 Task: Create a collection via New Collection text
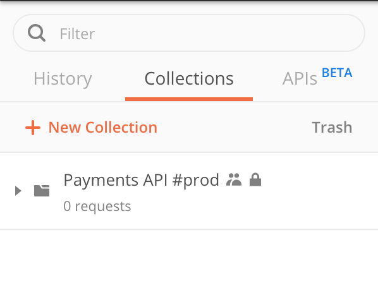(x=102, y=127)
